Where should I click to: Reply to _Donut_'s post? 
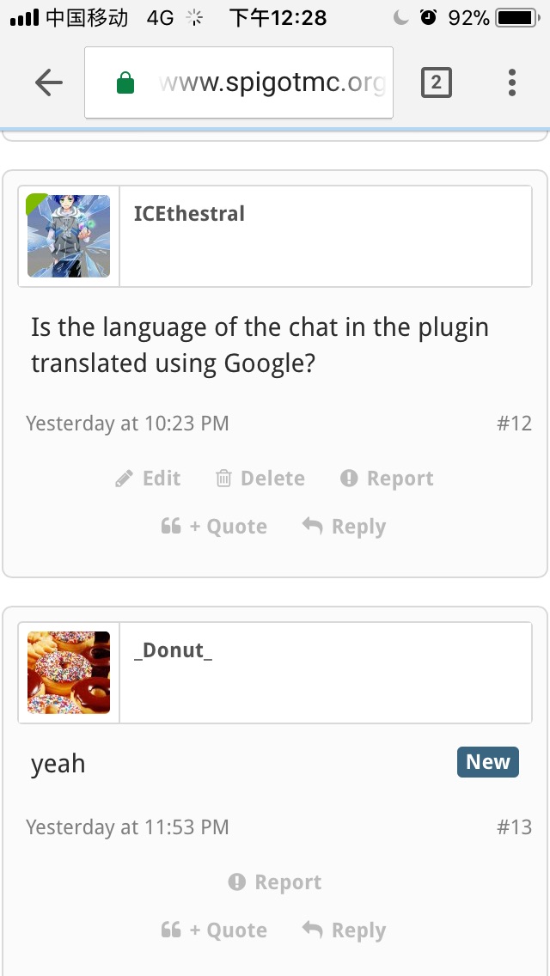tap(344, 930)
